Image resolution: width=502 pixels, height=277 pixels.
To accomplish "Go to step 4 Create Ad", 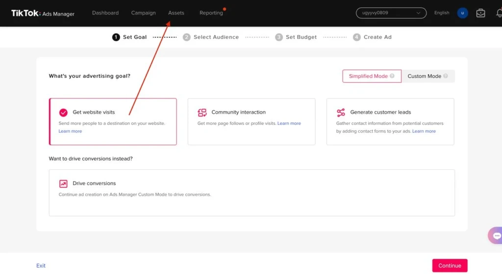I will (x=372, y=37).
